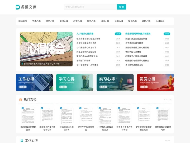This screenshot has width=190, height=143.
Task: Click the 搜索 search button
Action: pos(121,7)
